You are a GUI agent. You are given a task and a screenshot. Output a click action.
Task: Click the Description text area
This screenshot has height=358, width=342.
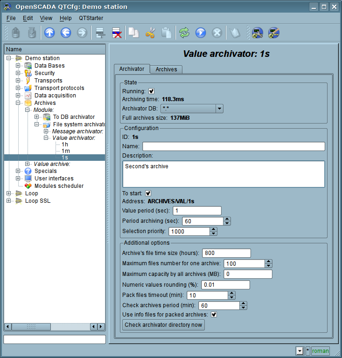coord(223,174)
